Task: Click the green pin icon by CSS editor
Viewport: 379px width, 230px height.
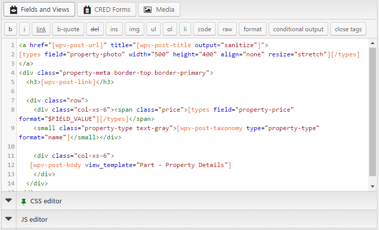Action: click(x=24, y=201)
